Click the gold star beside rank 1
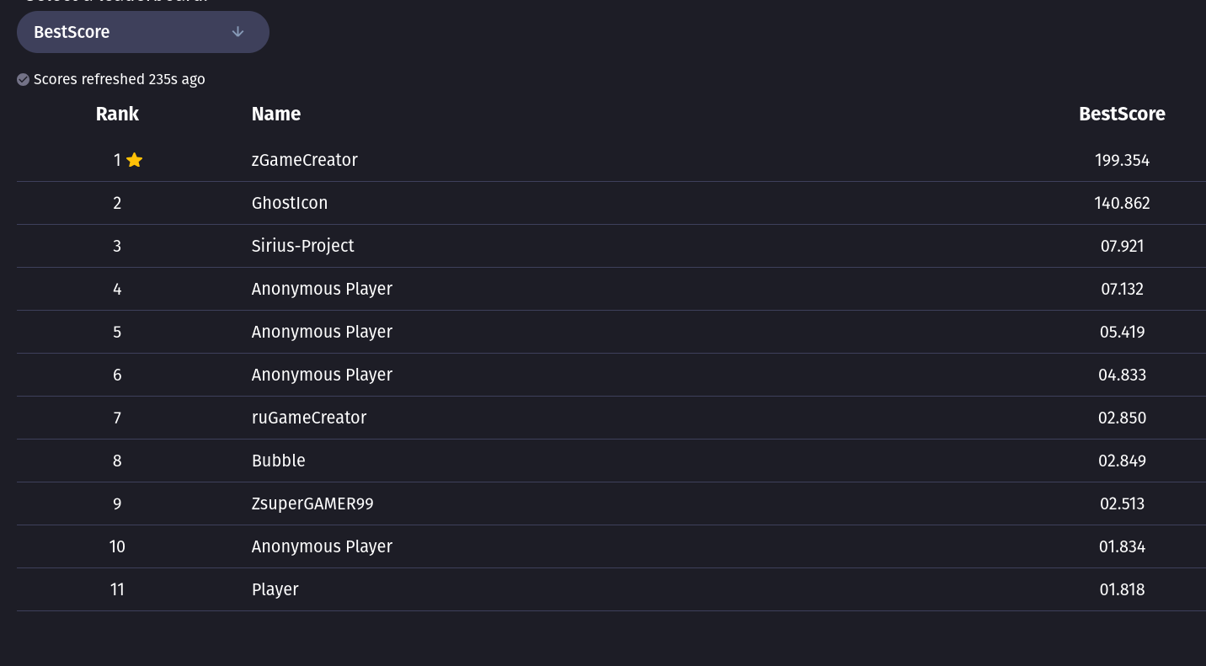This screenshot has width=1206, height=666. [x=134, y=160]
